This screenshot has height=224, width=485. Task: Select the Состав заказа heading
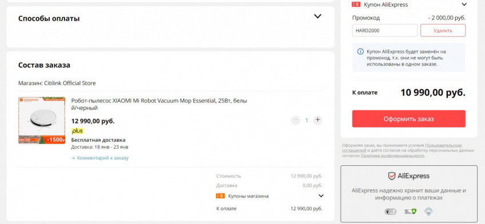(x=44, y=65)
